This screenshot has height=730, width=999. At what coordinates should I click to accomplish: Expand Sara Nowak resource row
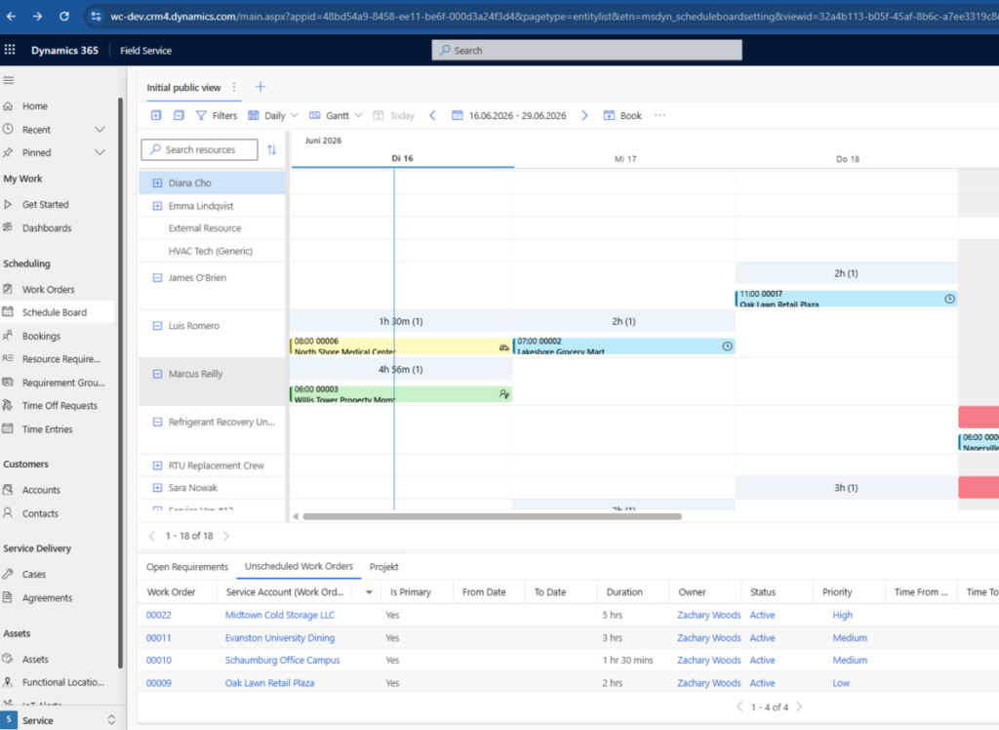pyautogui.click(x=157, y=488)
